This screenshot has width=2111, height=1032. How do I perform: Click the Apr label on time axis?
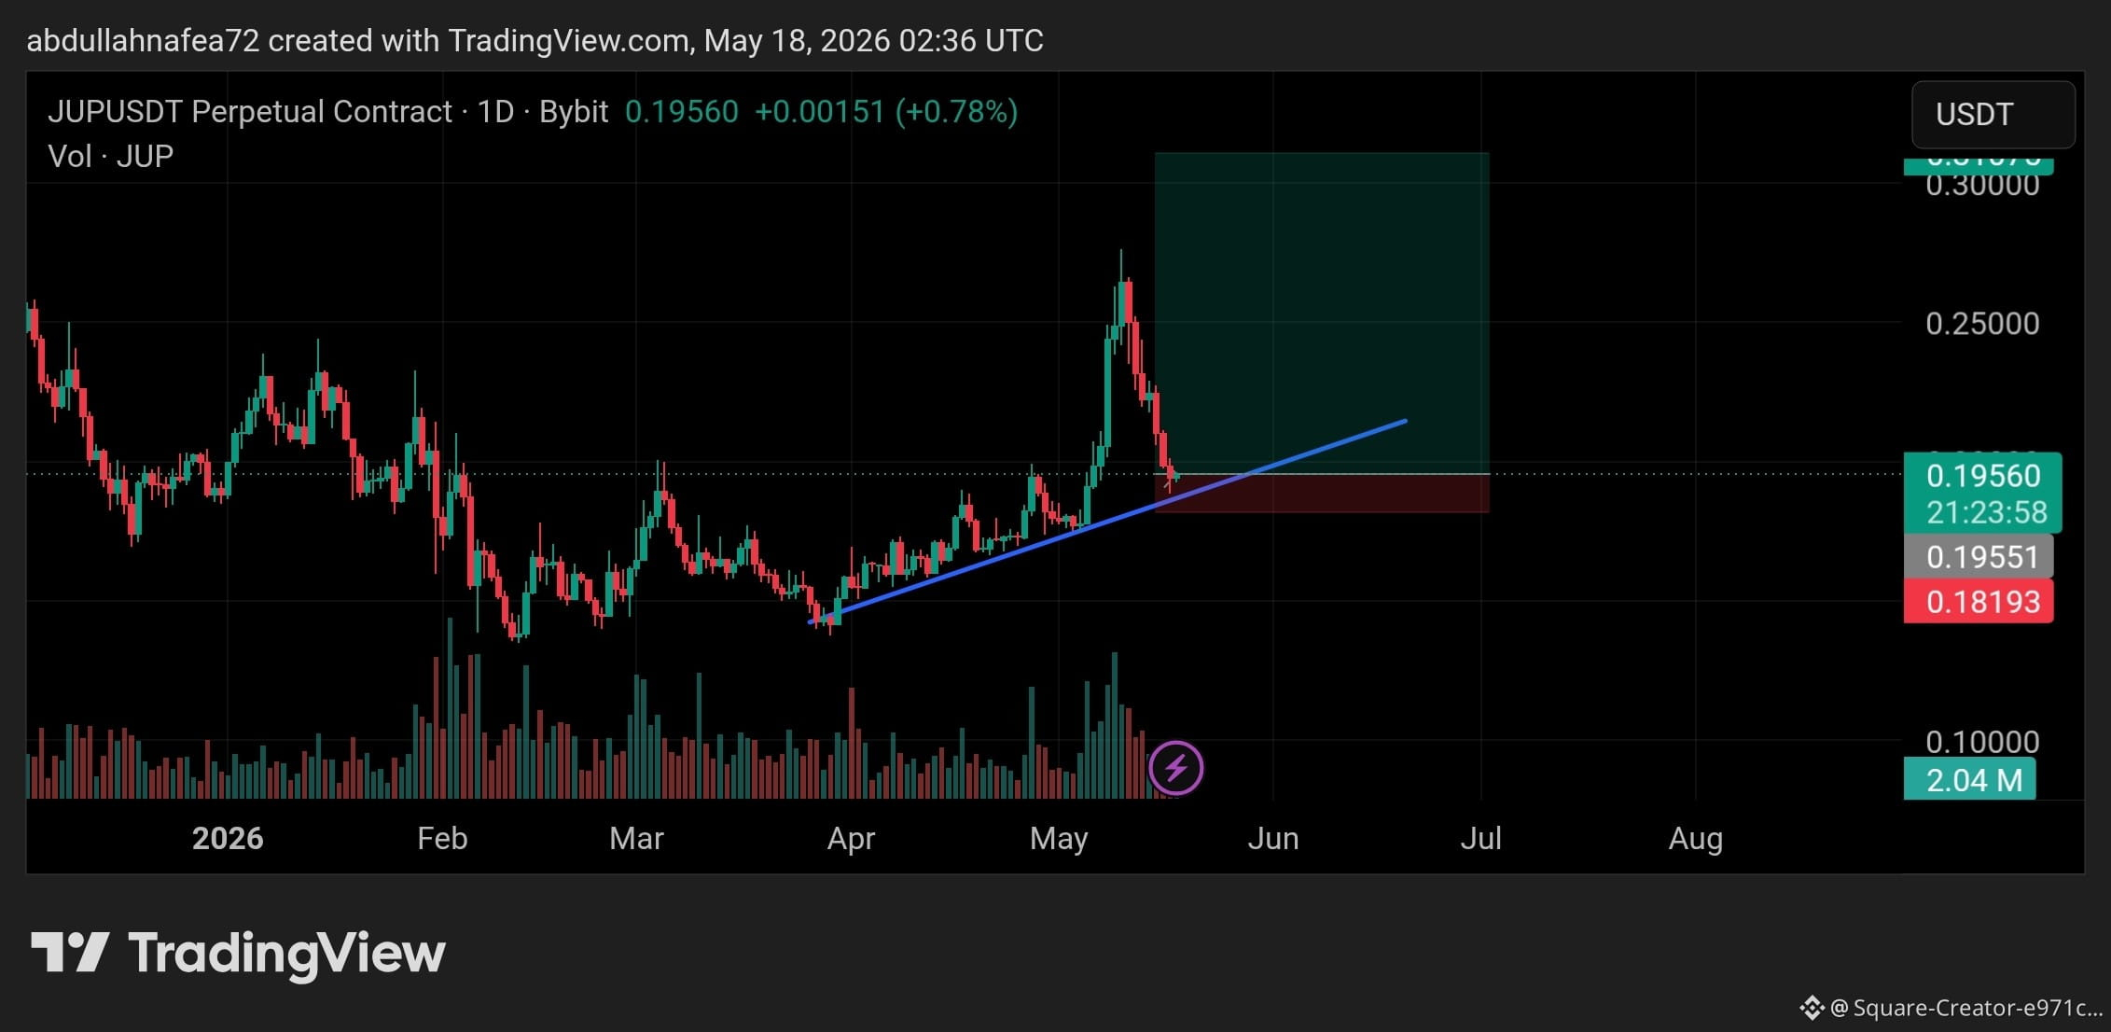pos(851,839)
